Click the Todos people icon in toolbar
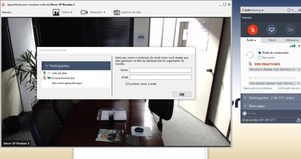301x159 pixels. click(x=56, y=12)
